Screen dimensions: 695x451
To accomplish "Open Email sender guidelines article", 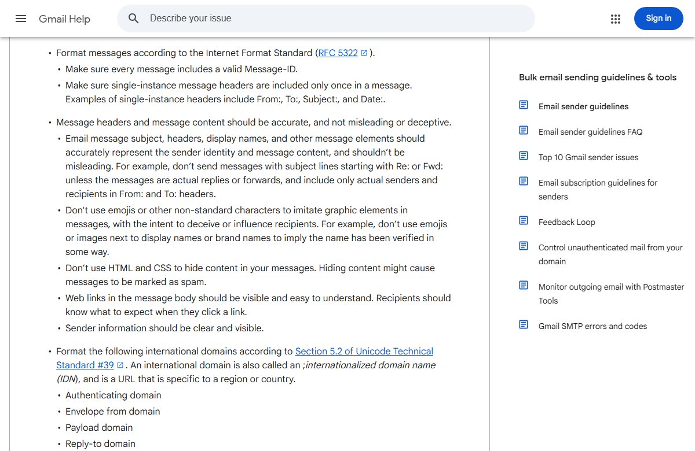I will click(x=583, y=106).
